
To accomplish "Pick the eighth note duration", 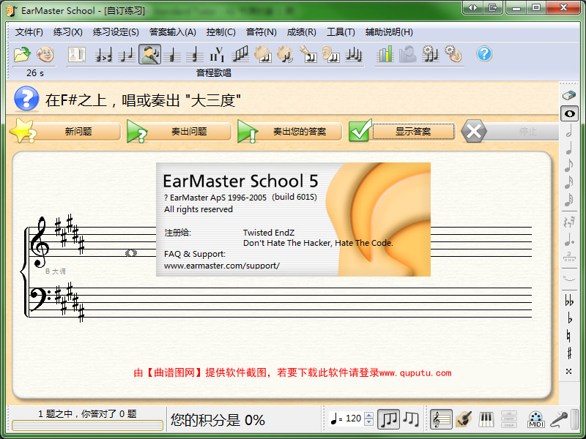I will 569,165.
